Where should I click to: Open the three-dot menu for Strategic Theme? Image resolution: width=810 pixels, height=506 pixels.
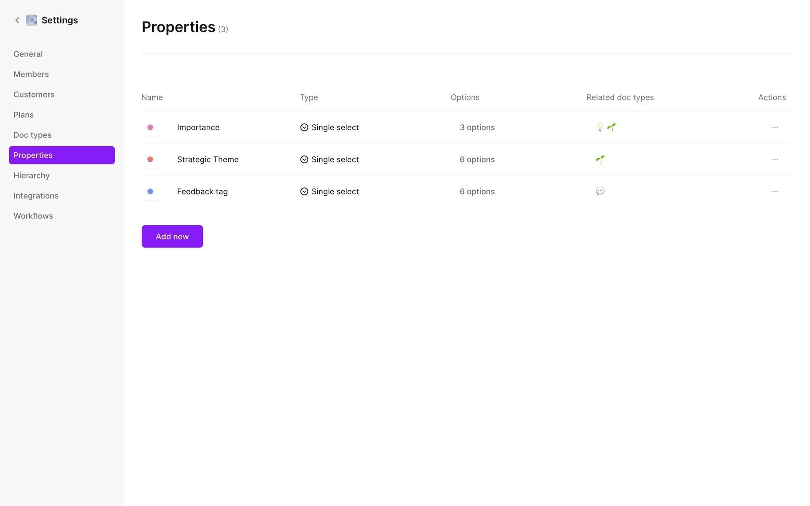tap(775, 159)
